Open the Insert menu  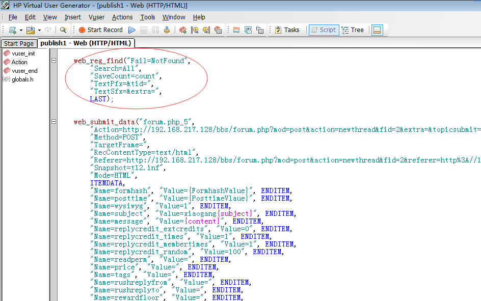[73, 17]
